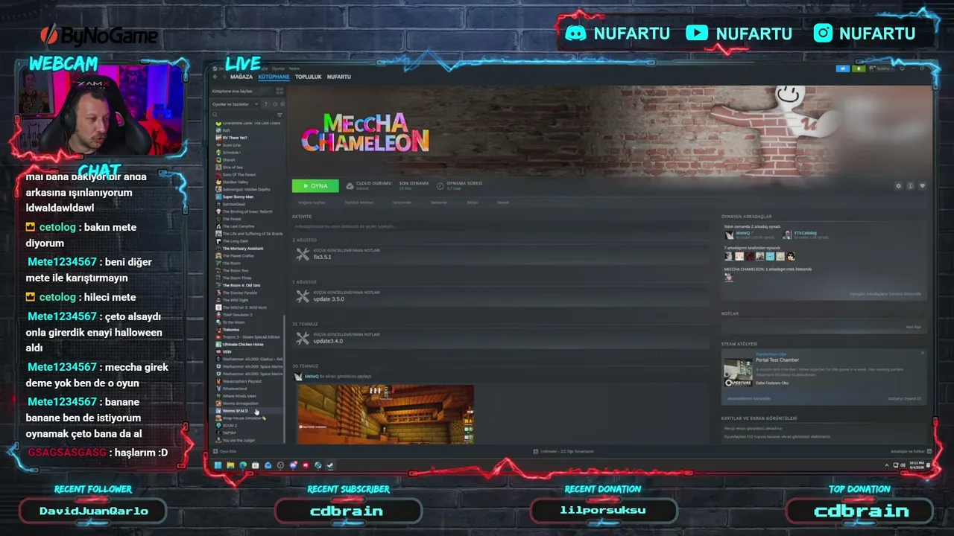Click the green OYNA play button

(315, 185)
